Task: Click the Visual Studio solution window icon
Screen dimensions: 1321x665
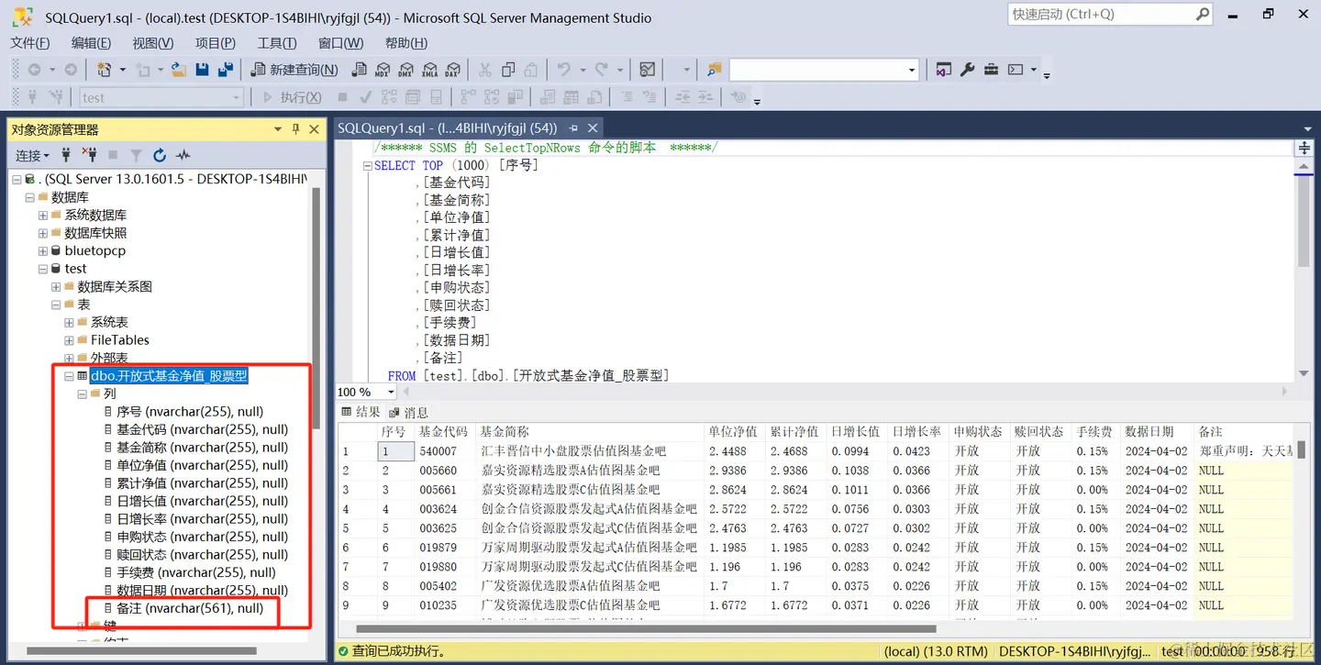Action: pos(943,70)
